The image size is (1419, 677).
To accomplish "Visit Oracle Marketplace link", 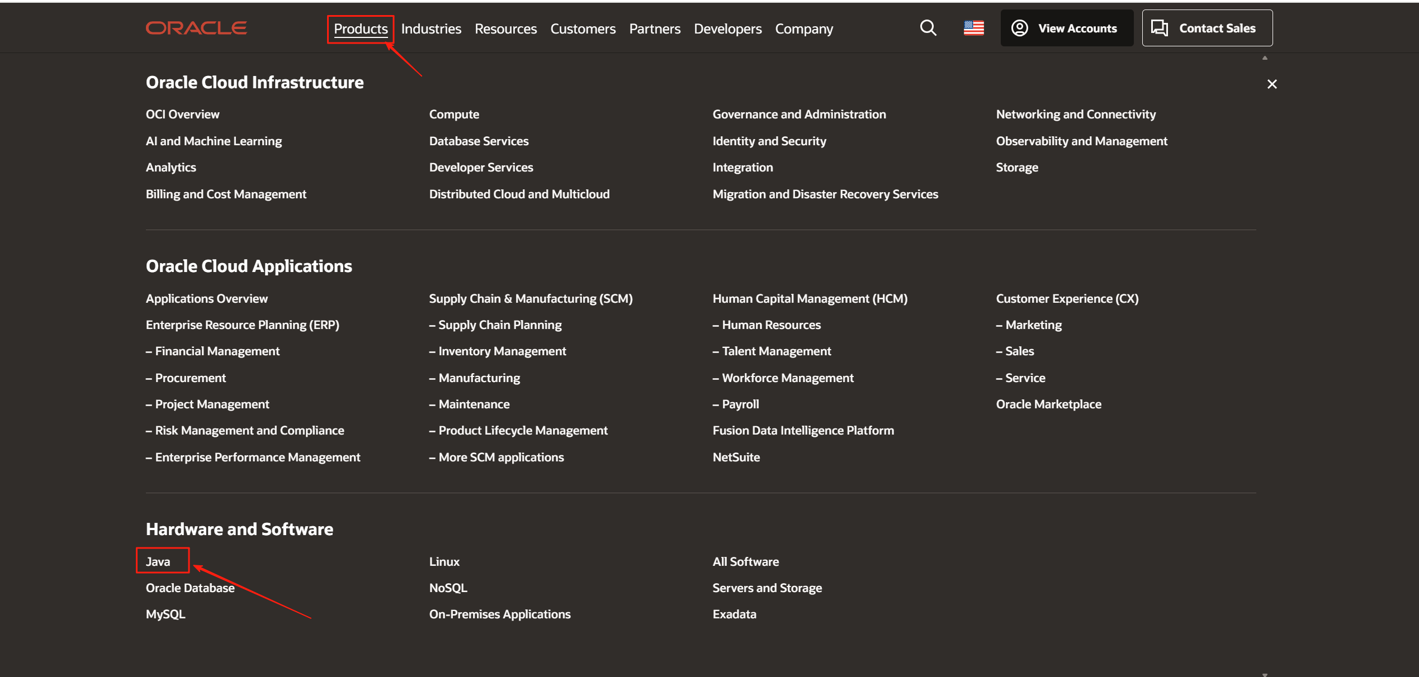I will pyautogui.click(x=1048, y=404).
